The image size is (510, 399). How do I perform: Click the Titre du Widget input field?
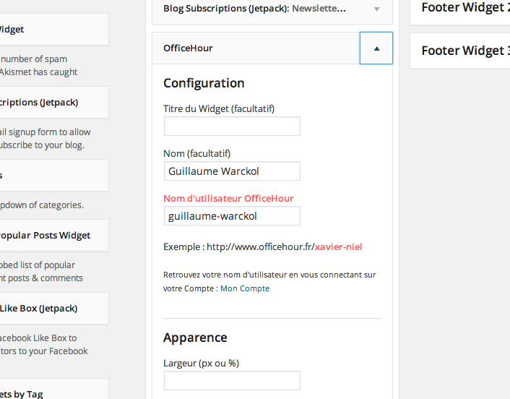pos(232,126)
